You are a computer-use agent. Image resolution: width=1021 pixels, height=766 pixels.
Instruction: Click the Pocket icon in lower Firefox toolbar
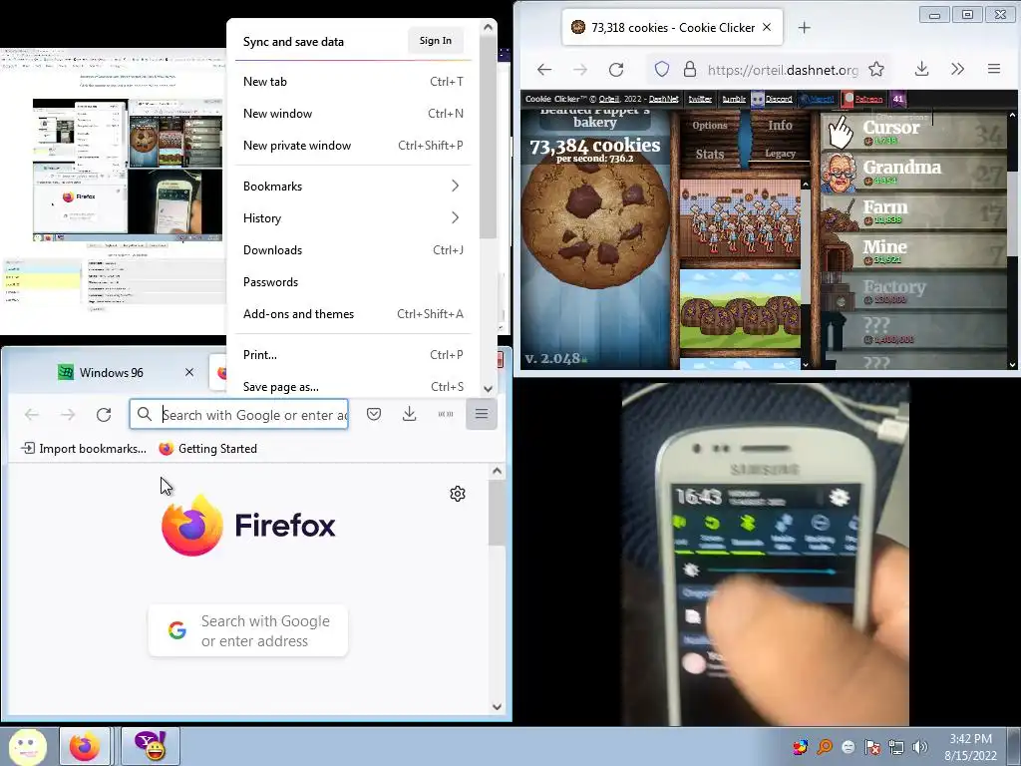pos(374,414)
